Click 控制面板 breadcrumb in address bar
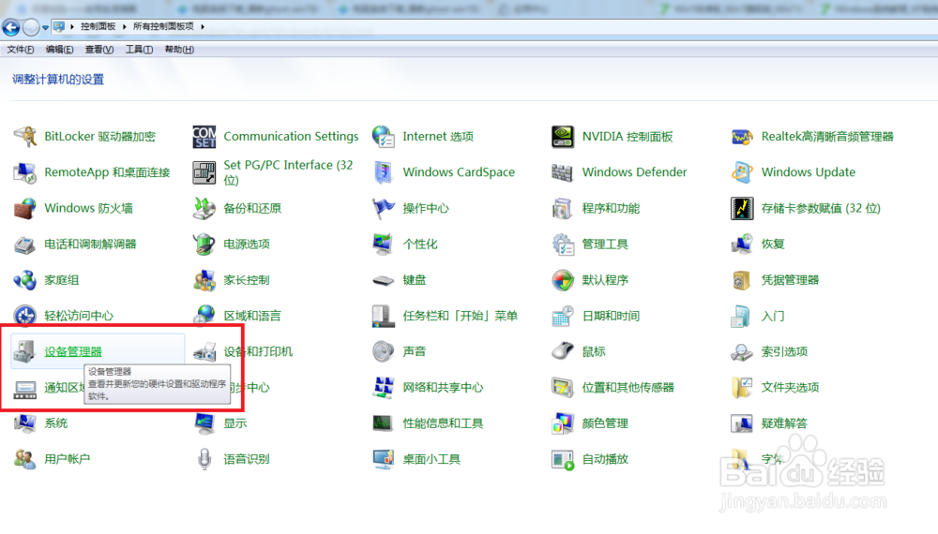This screenshot has height=534, width=938. (98, 27)
